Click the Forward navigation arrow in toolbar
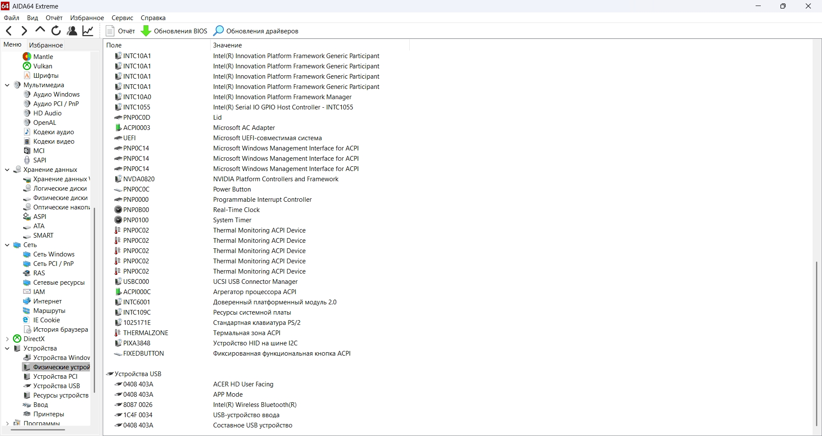Screen dimensions: 822x436 tap(24, 31)
